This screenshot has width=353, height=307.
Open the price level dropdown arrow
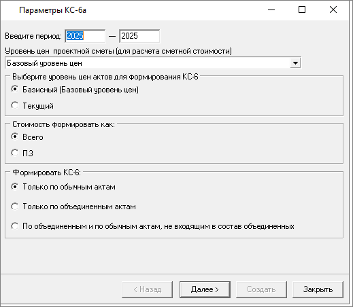pyautogui.click(x=295, y=63)
